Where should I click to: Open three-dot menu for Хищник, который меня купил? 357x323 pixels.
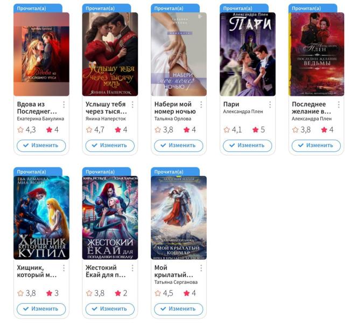click(64, 268)
